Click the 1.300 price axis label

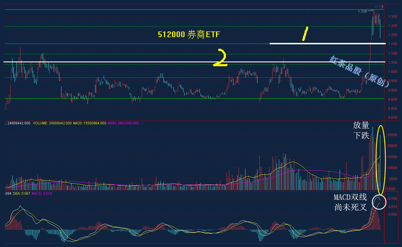tap(392, 17)
